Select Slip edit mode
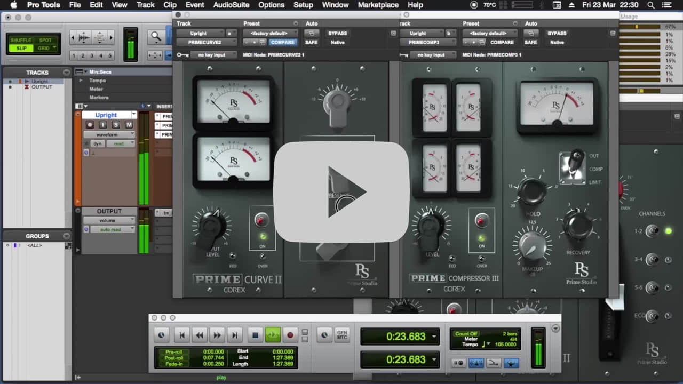This screenshot has height=384, width=683. [x=21, y=48]
